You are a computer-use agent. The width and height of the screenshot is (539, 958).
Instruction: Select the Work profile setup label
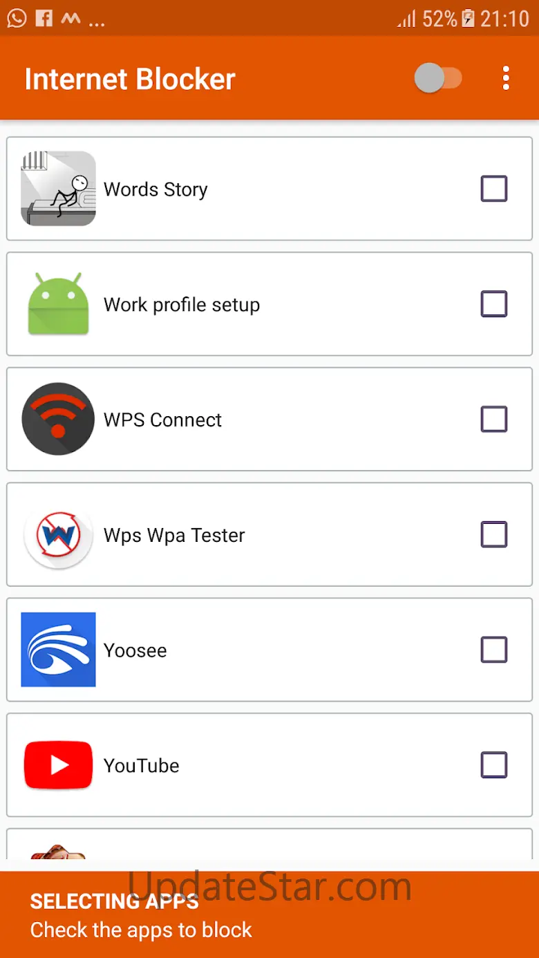click(x=182, y=305)
